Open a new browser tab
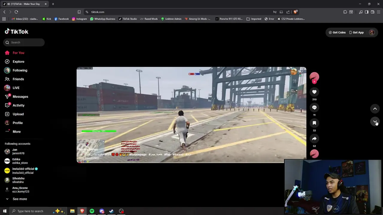Image resolution: width=383 pixels, height=215 pixels. tap(53, 4)
